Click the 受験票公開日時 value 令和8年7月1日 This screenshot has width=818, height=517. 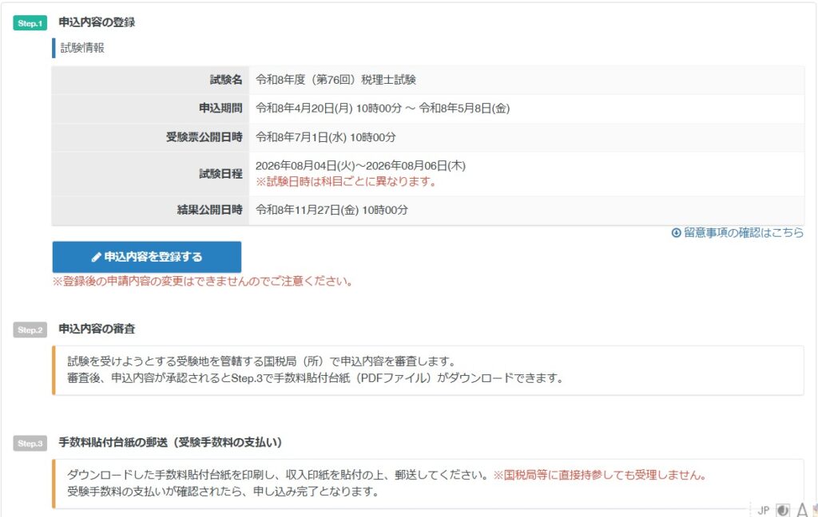325,137
